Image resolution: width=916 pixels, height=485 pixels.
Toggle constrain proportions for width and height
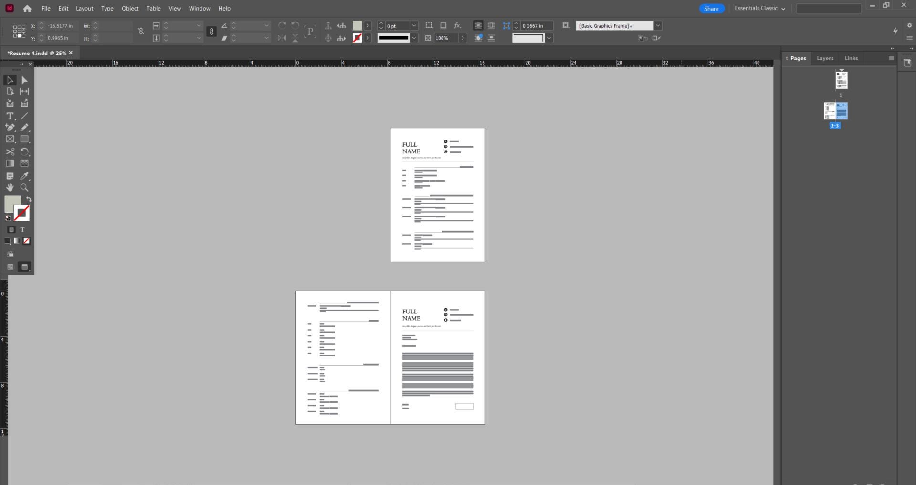coord(141,32)
